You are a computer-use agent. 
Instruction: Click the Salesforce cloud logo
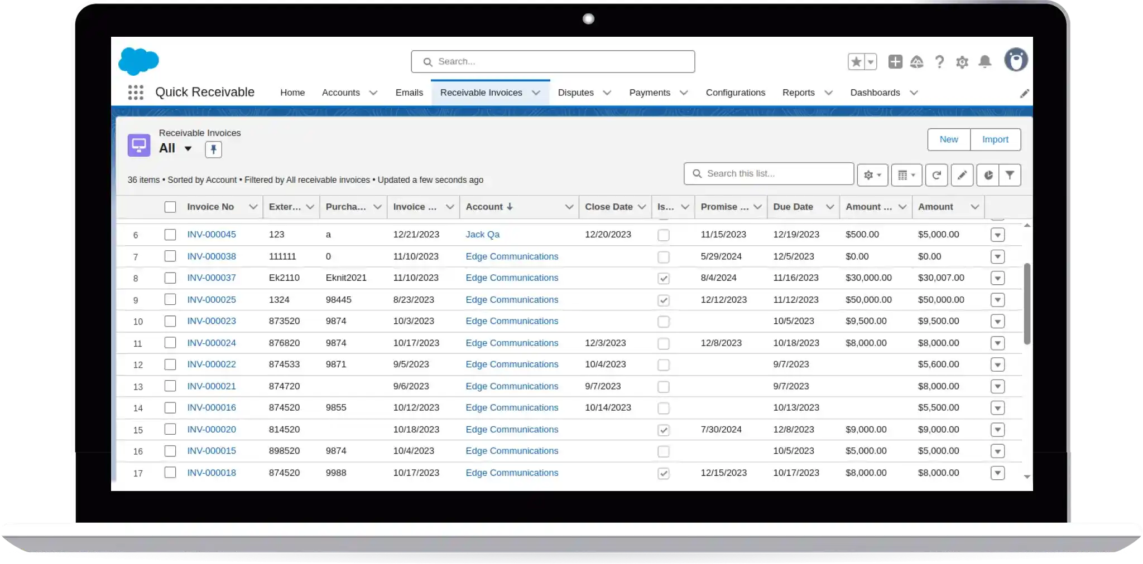[x=138, y=61]
